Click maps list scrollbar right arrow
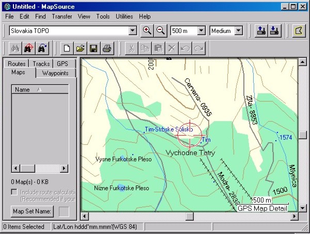 pyautogui.click(x=64, y=169)
